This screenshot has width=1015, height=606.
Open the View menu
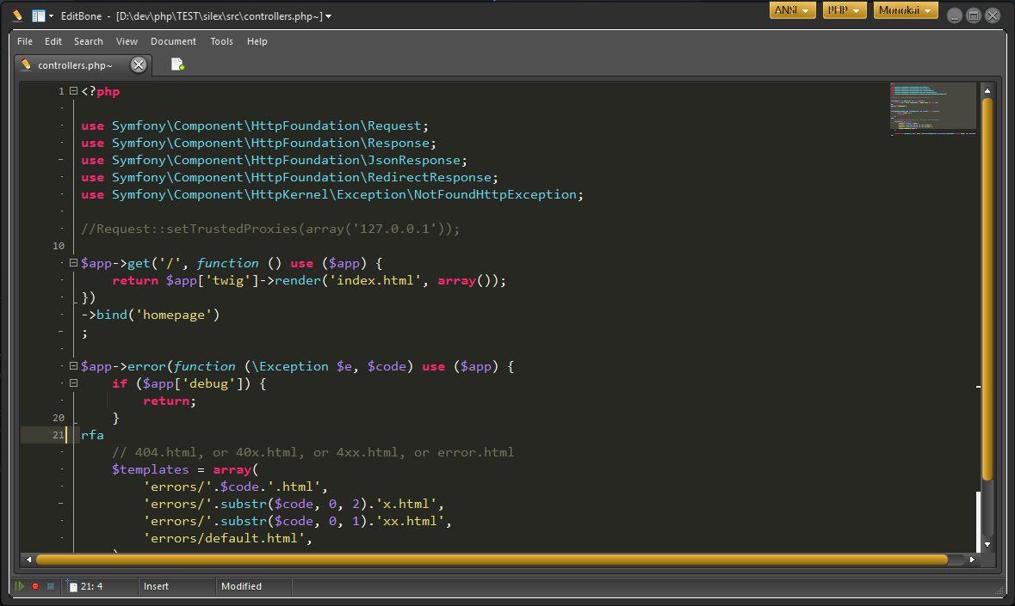click(127, 41)
